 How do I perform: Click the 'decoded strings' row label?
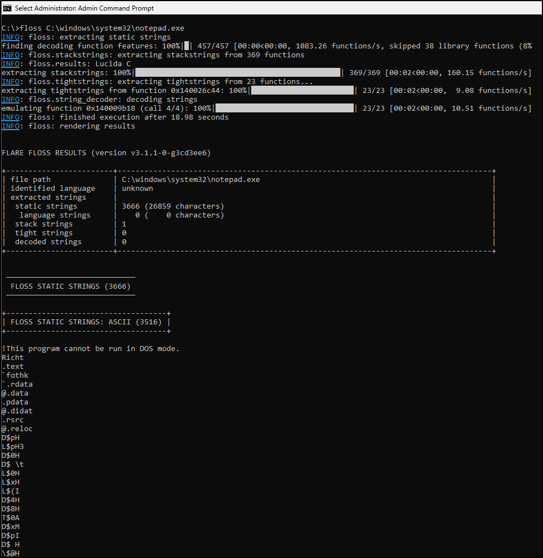(x=48, y=241)
